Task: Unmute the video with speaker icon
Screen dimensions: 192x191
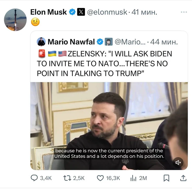Action: click(x=178, y=163)
